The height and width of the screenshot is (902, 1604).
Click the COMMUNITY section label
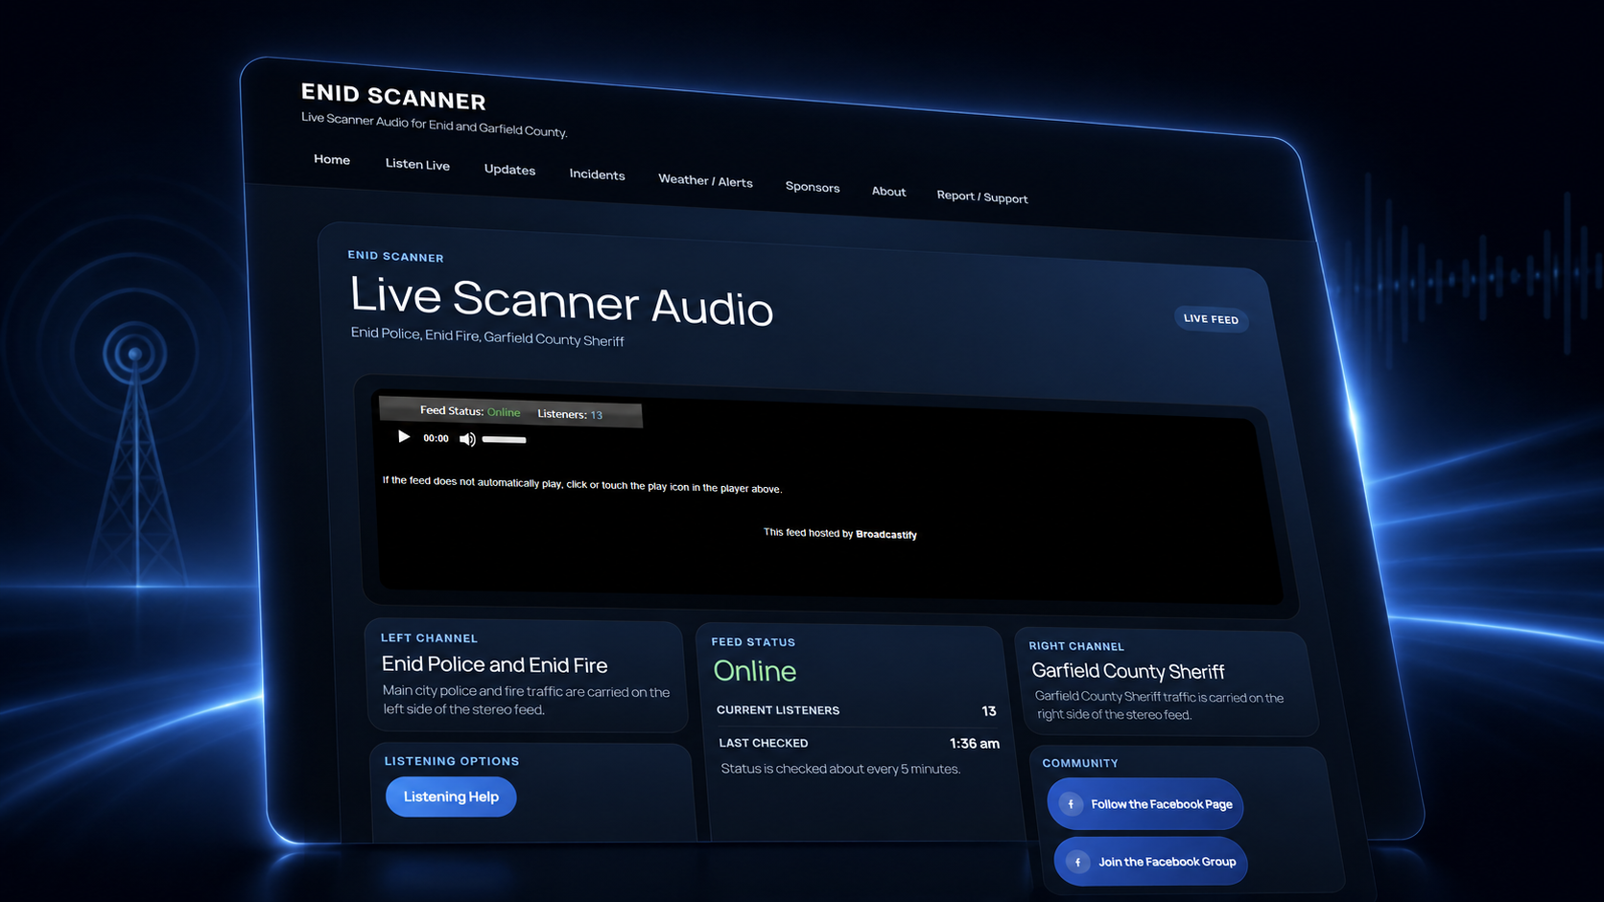[1080, 763]
